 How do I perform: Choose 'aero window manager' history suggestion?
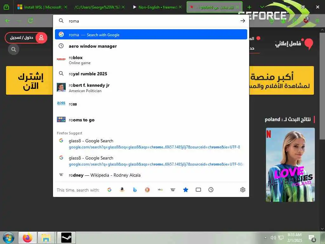(151, 46)
